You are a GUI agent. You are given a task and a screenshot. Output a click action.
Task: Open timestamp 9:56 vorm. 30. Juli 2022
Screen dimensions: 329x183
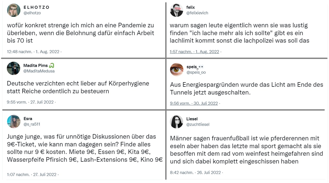coord(194,103)
